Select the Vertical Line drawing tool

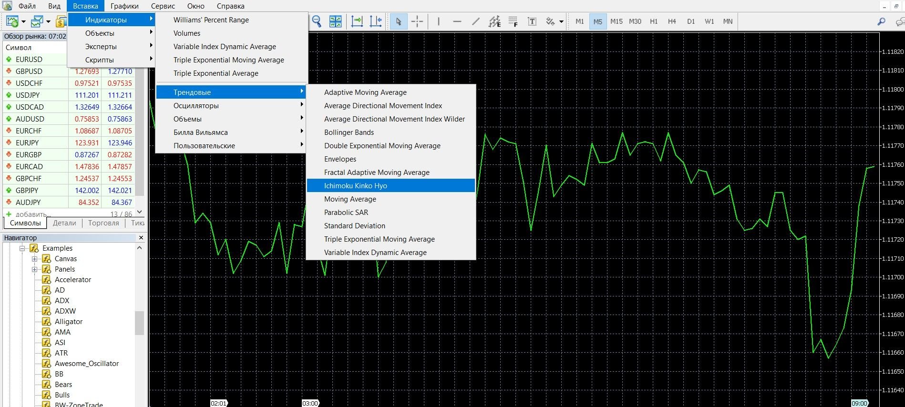coord(438,21)
